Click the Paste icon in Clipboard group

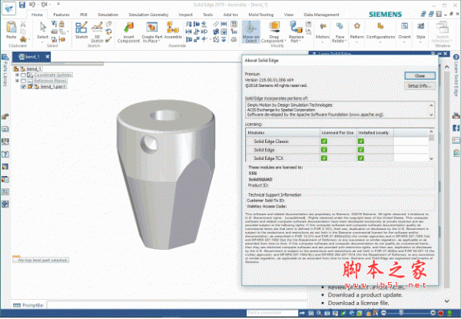[x=12, y=27]
